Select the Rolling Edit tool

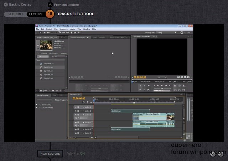(x=52, y=33)
